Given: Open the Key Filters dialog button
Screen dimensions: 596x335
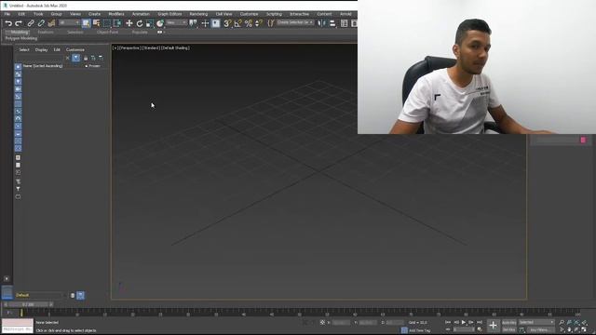Looking at the screenshot, I should tap(540, 329).
